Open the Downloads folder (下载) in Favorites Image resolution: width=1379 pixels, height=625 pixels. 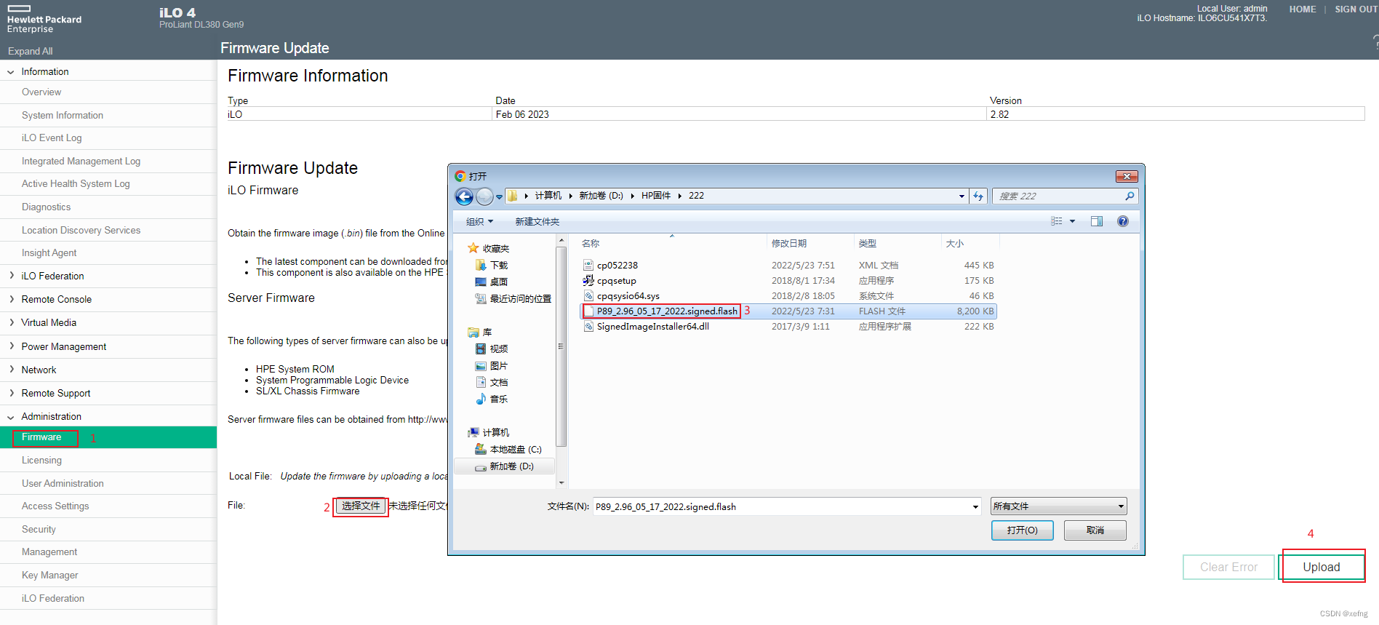pyautogui.click(x=492, y=265)
